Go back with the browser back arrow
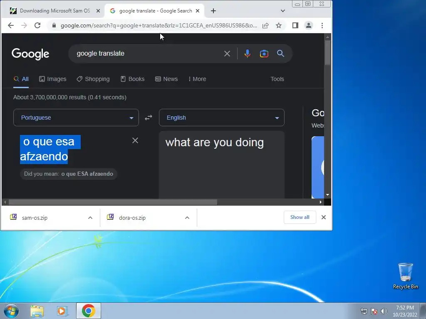Viewport: 426px width, 319px height. click(10, 25)
